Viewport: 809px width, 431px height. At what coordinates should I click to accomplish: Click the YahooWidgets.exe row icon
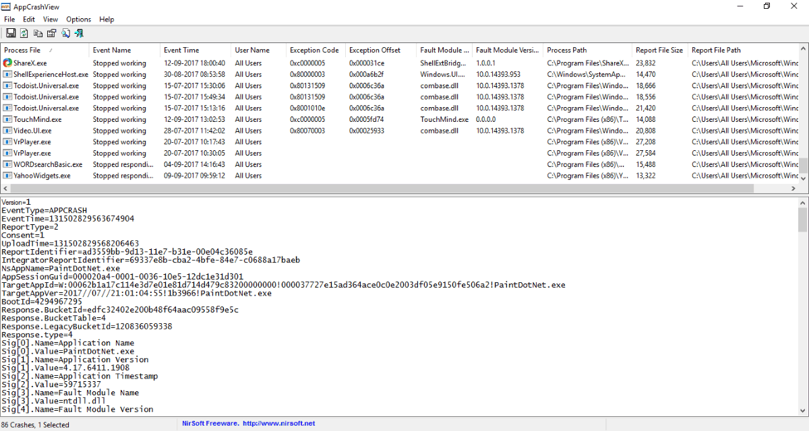tap(8, 176)
